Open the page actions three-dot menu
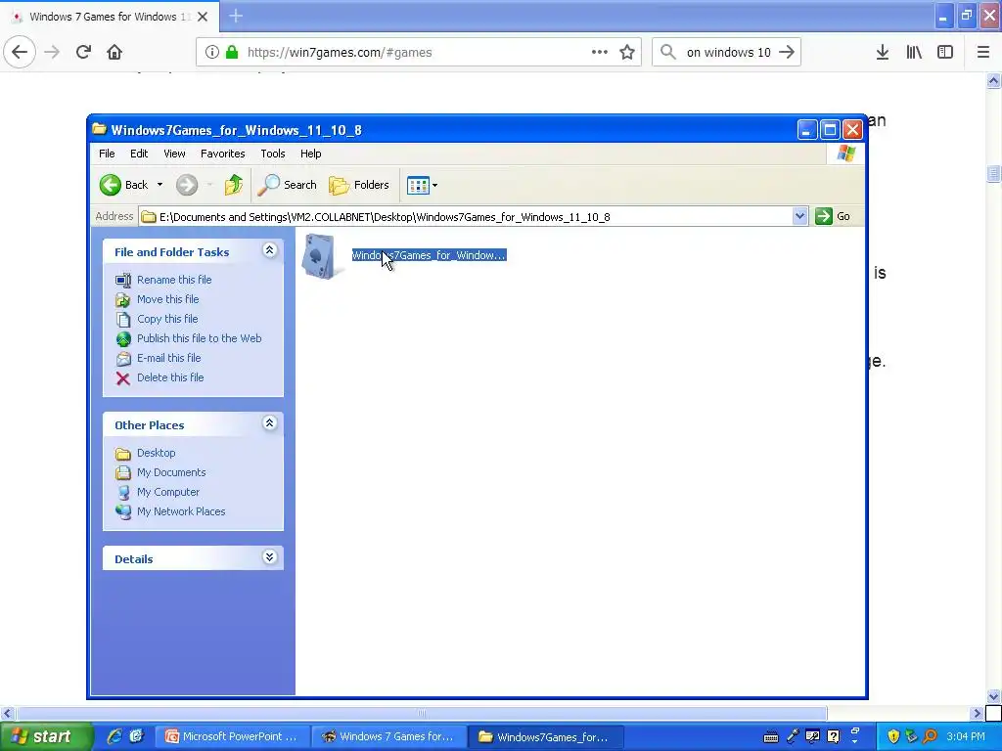Viewport: 1002px width, 751px height. (600, 53)
